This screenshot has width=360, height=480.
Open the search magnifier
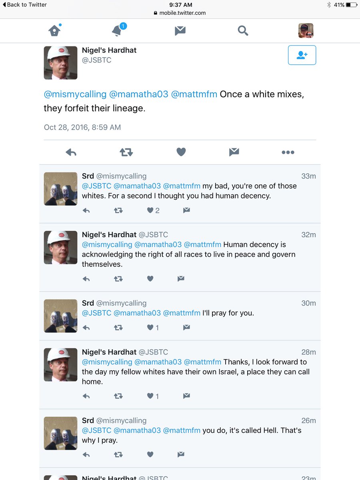[x=243, y=30]
